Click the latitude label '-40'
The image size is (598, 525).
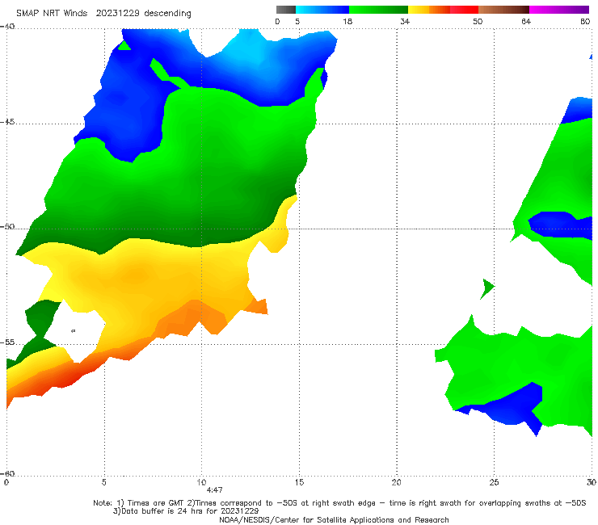tap(7, 27)
